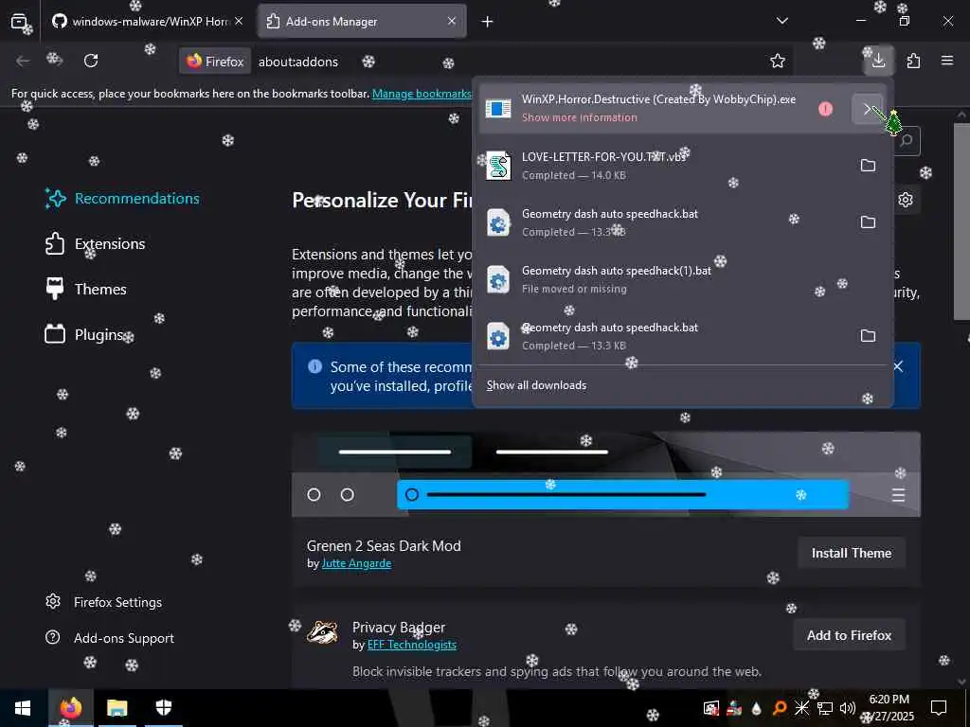Expand WinXP download details arrow
970x727 pixels.
point(867,109)
